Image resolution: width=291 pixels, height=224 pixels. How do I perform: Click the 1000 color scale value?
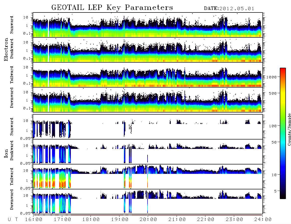click(x=272, y=77)
